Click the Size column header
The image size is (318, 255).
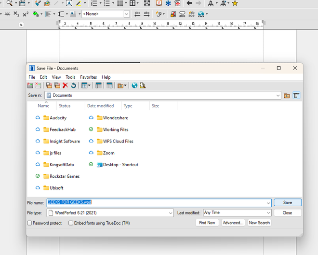[x=156, y=106]
